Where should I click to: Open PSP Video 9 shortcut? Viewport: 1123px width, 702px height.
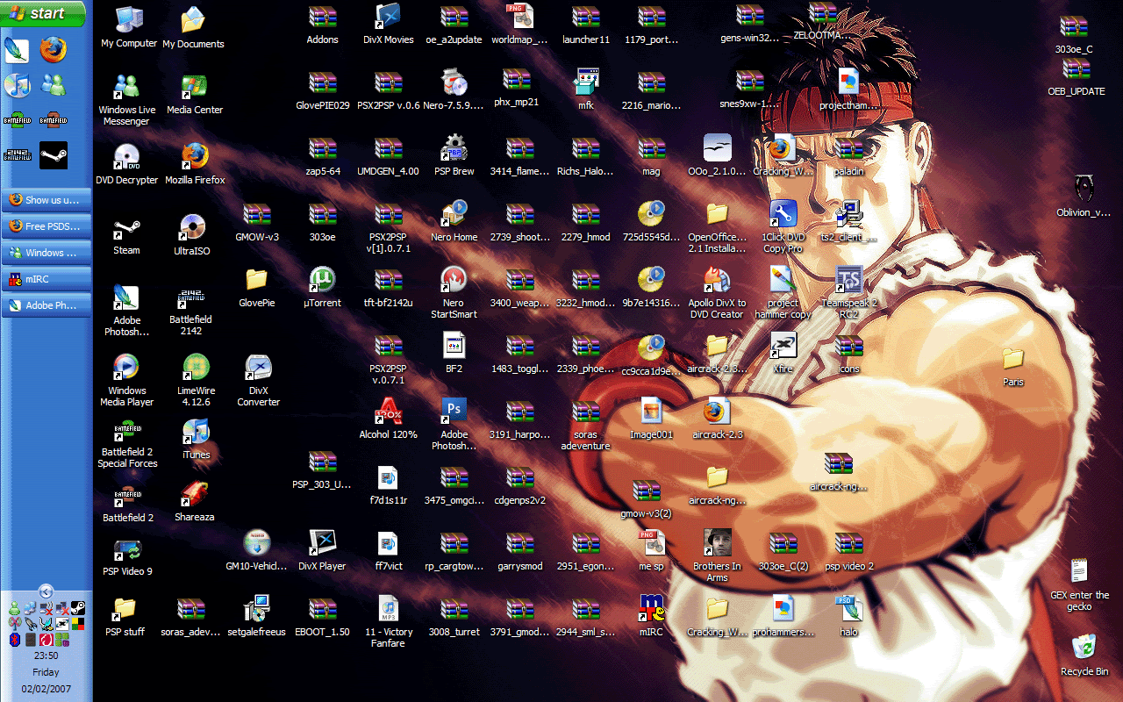tap(127, 556)
